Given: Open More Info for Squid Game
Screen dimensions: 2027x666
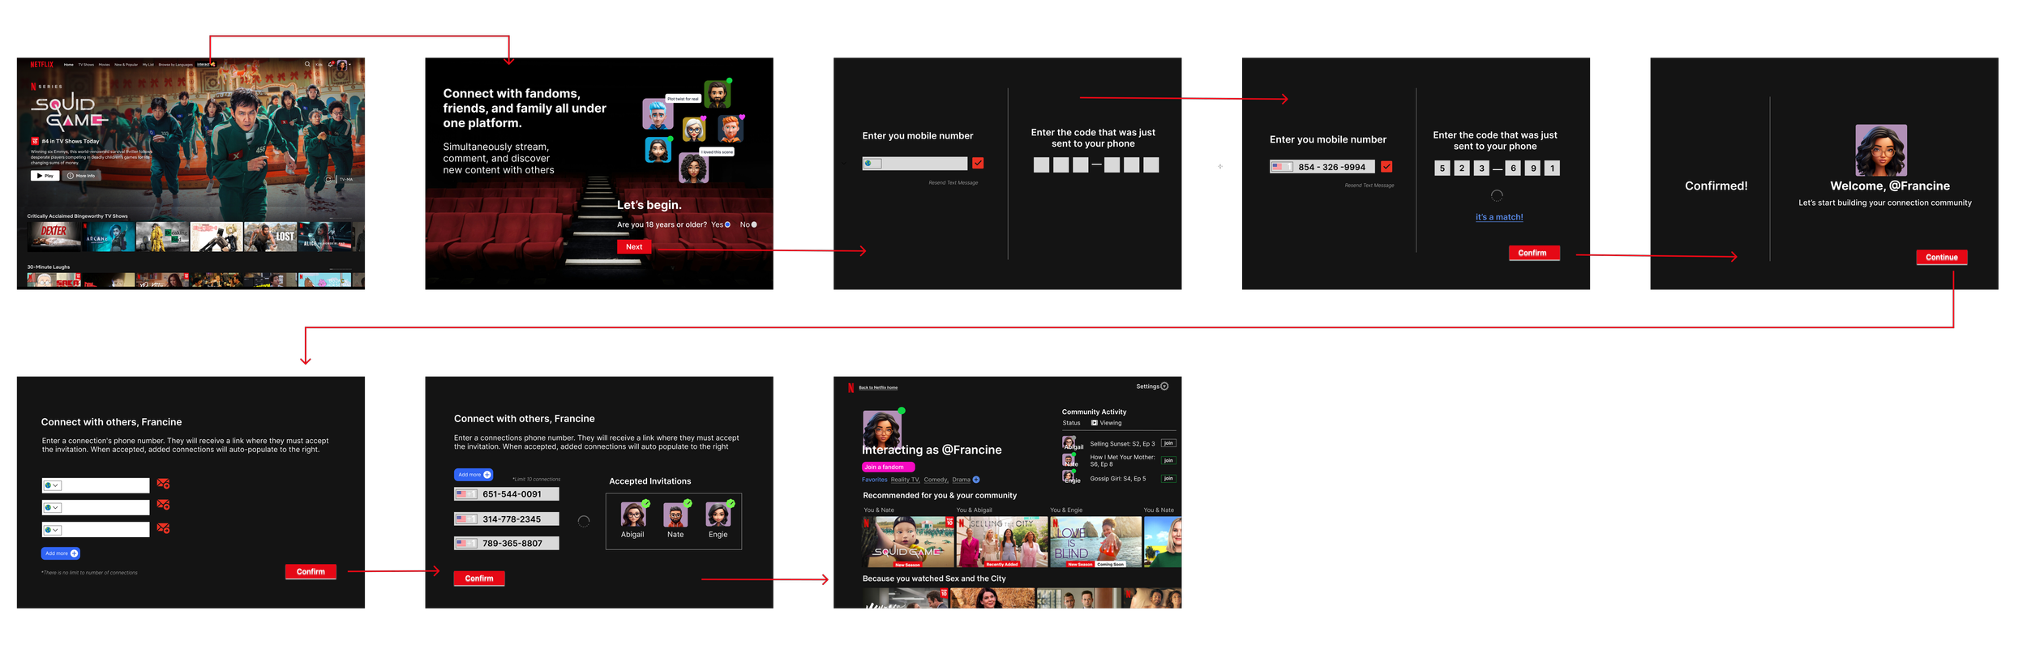Looking at the screenshot, I should pyautogui.click(x=81, y=175).
